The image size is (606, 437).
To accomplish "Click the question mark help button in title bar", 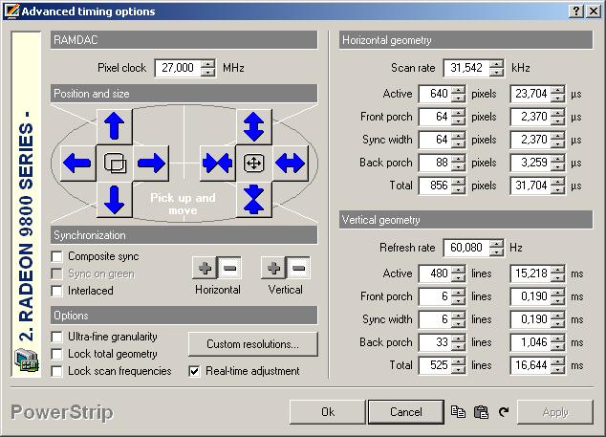I will [x=576, y=11].
